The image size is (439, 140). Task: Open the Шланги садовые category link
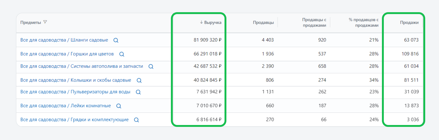64,40
